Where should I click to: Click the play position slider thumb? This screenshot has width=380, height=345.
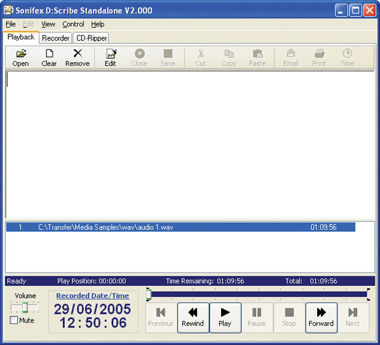149,295
